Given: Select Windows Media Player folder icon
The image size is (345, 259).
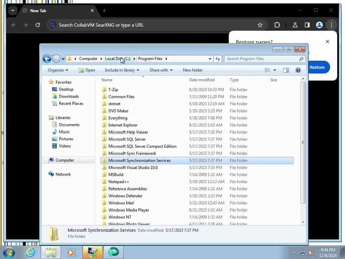Looking at the screenshot, I should [x=104, y=210].
